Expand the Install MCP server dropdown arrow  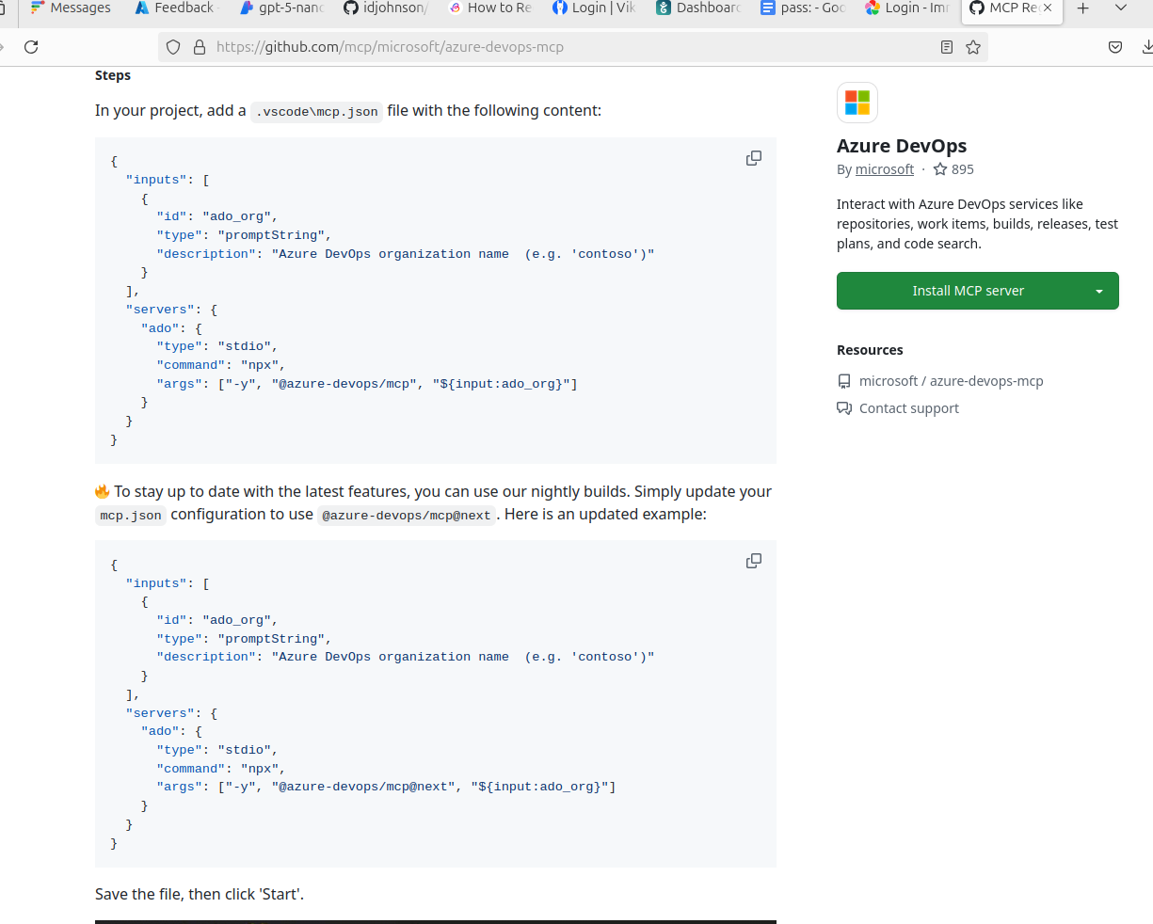(1098, 291)
